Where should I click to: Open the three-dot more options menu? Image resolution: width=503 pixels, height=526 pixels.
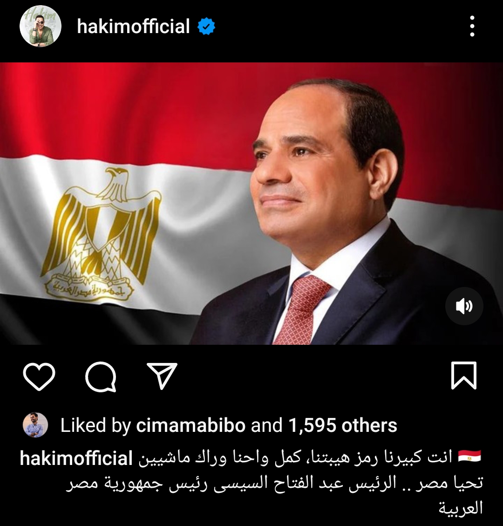point(472,26)
